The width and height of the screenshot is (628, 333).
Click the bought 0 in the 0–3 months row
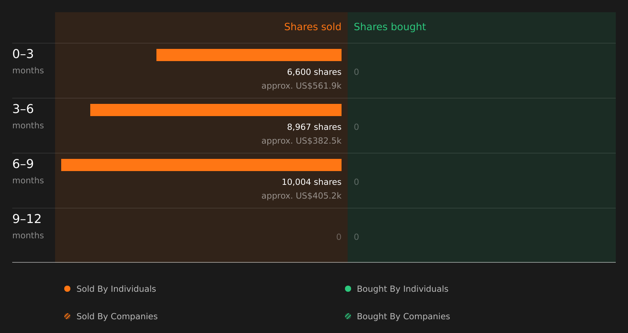[x=356, y=72]
